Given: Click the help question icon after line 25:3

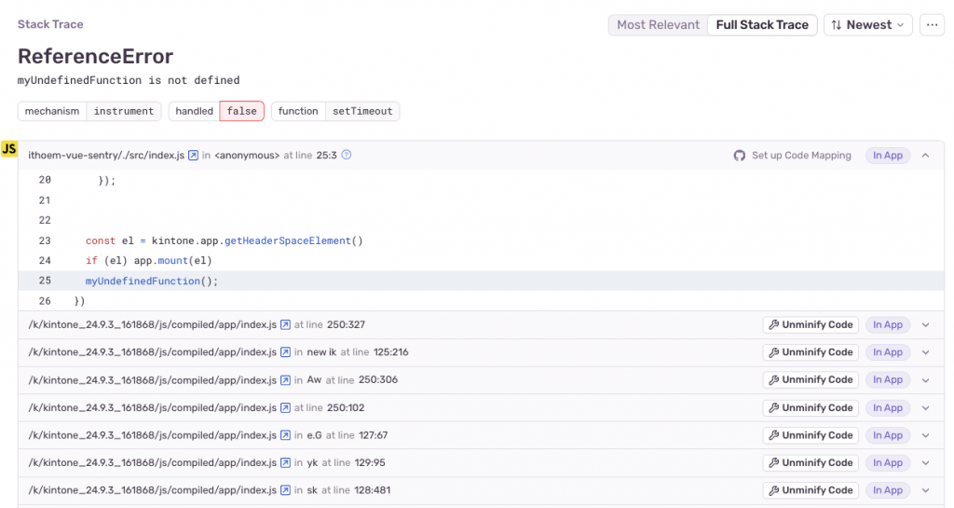Looking at the screenshot, I should coord(347,155).
